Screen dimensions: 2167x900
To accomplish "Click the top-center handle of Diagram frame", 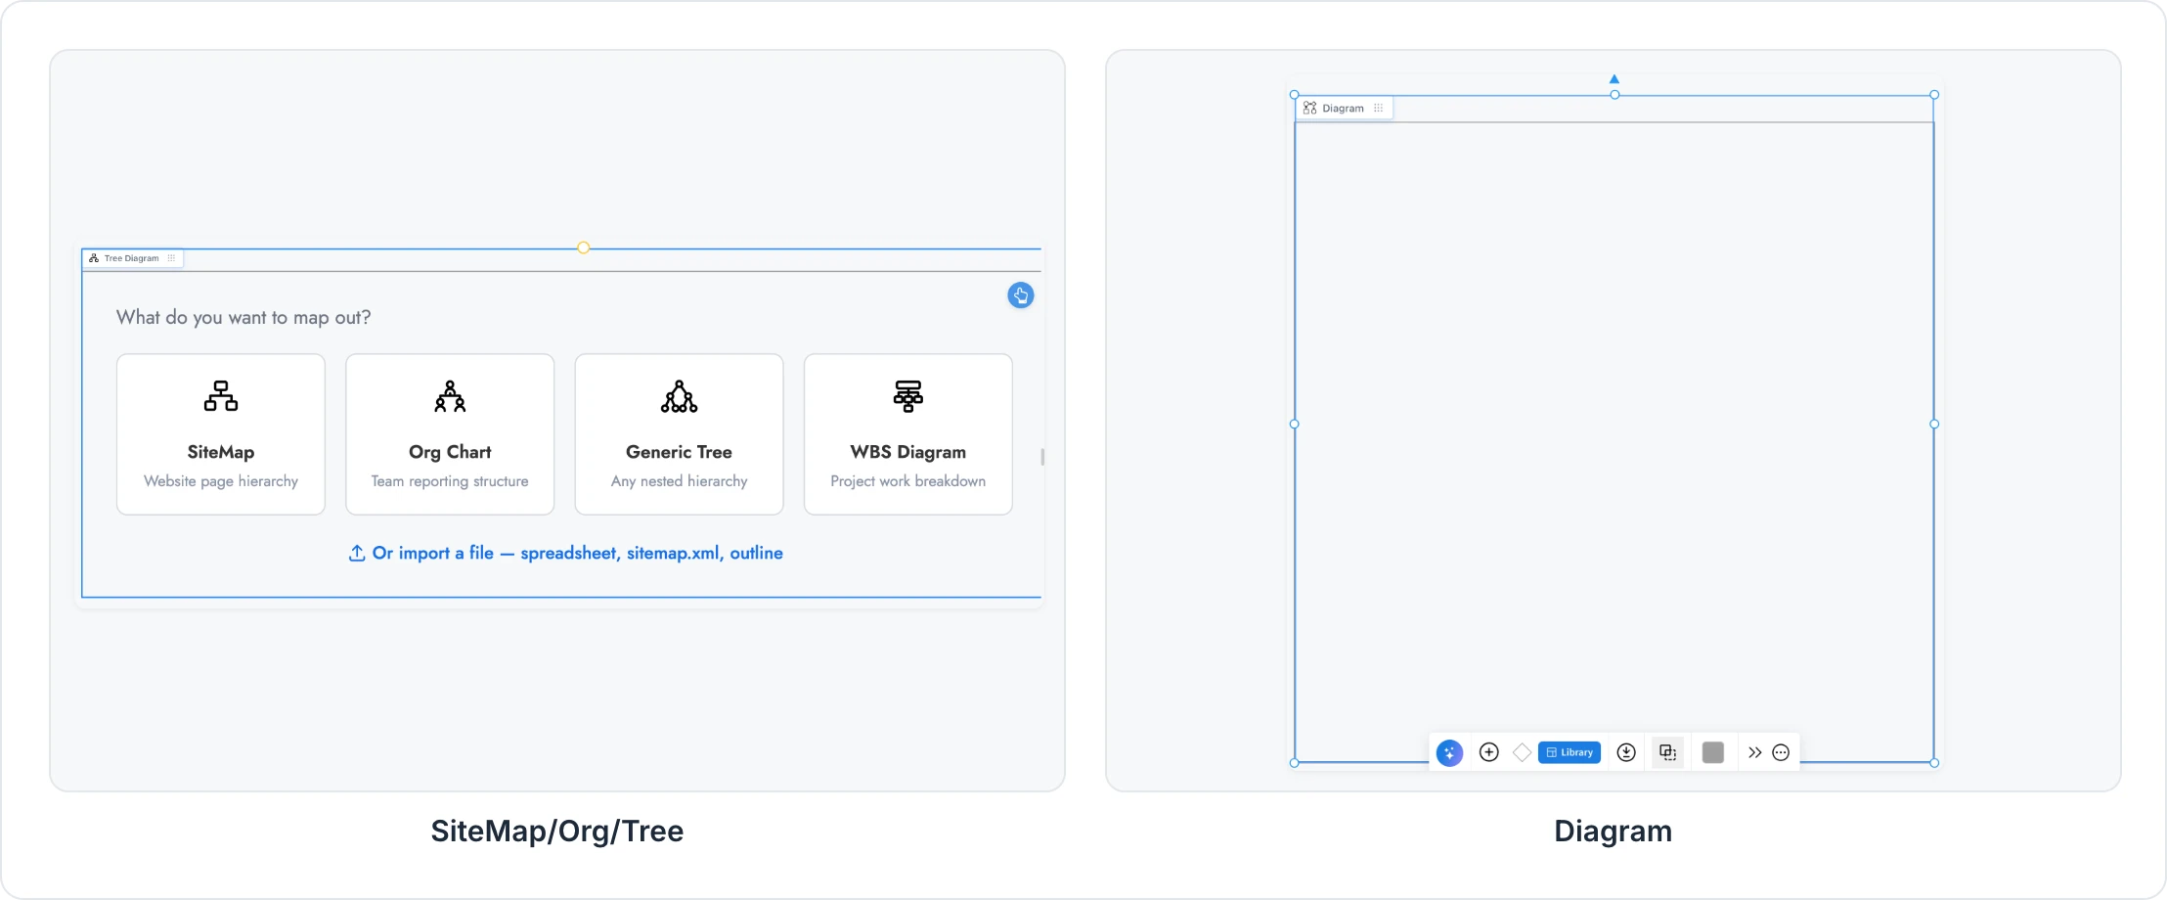I will point(1614,95).
